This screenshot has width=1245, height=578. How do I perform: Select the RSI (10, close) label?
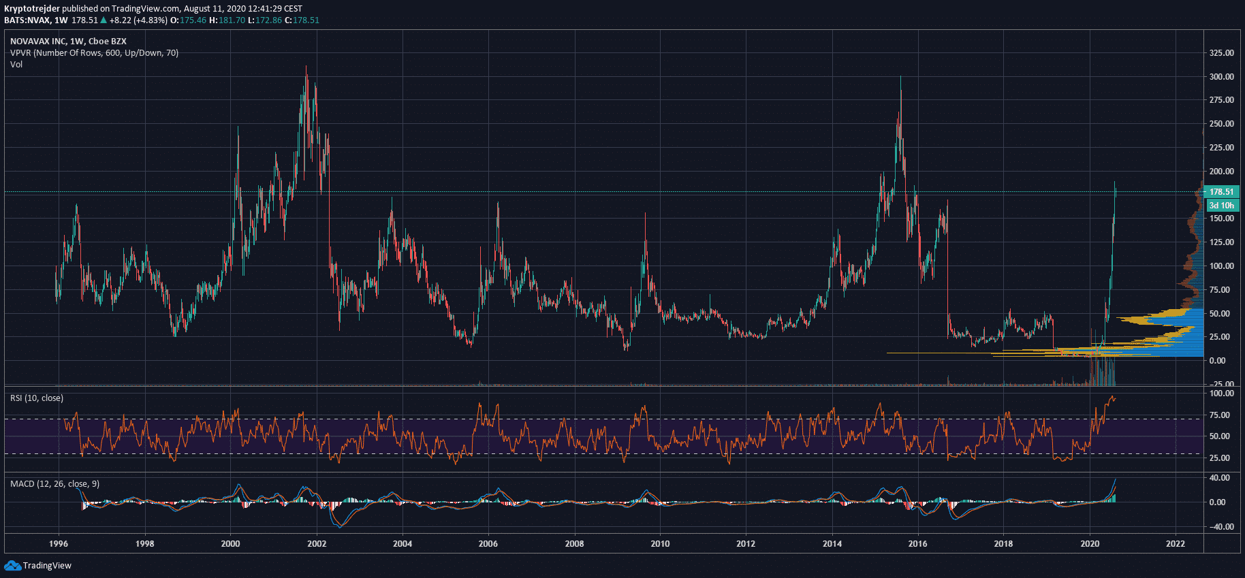[37, 398]
